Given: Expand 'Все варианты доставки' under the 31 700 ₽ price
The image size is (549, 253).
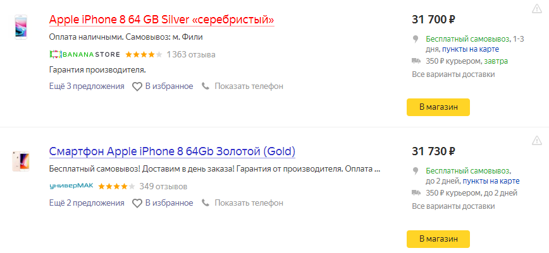Looking at the screenshot, I should tap(453, 74).
